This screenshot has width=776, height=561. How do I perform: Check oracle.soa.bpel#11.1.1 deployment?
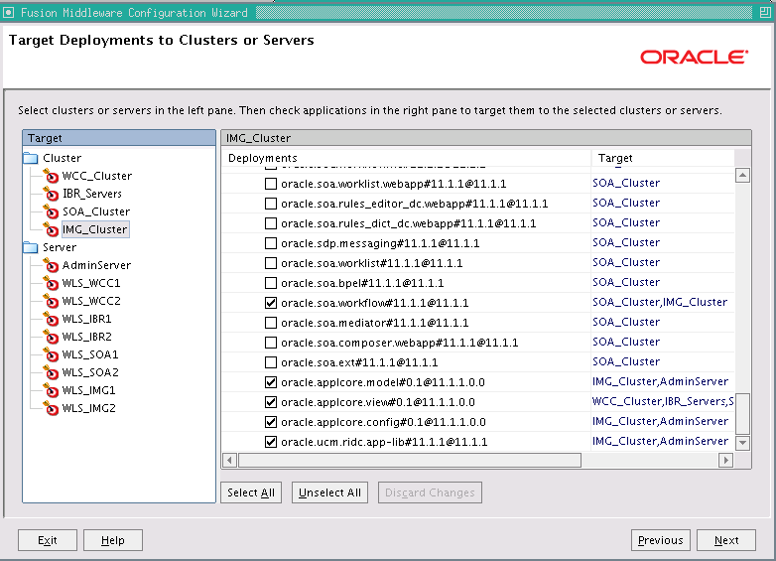[271, 283]
